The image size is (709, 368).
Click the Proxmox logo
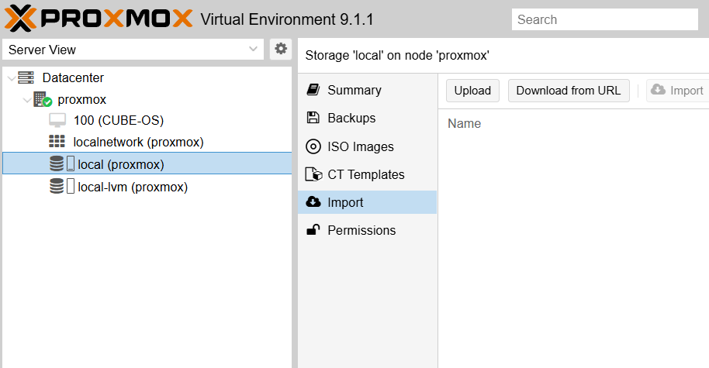97,18
